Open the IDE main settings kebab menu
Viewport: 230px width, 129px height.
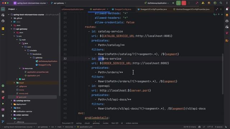click(227, 3)
